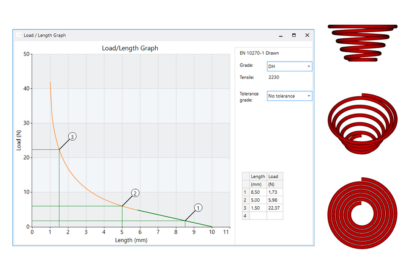Click Load cell 5,98 in row 2
410x273 pixels.
click(274, 200)
